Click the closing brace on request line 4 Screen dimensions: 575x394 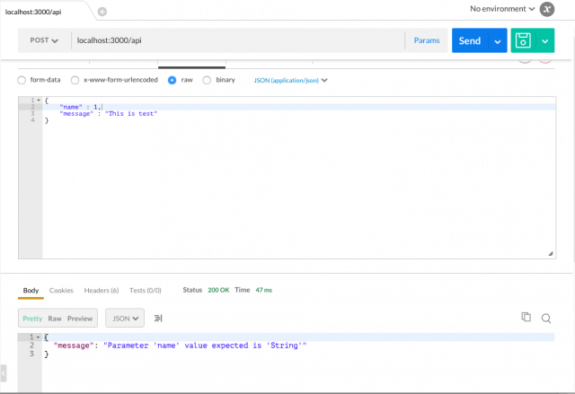pos(47,120)
